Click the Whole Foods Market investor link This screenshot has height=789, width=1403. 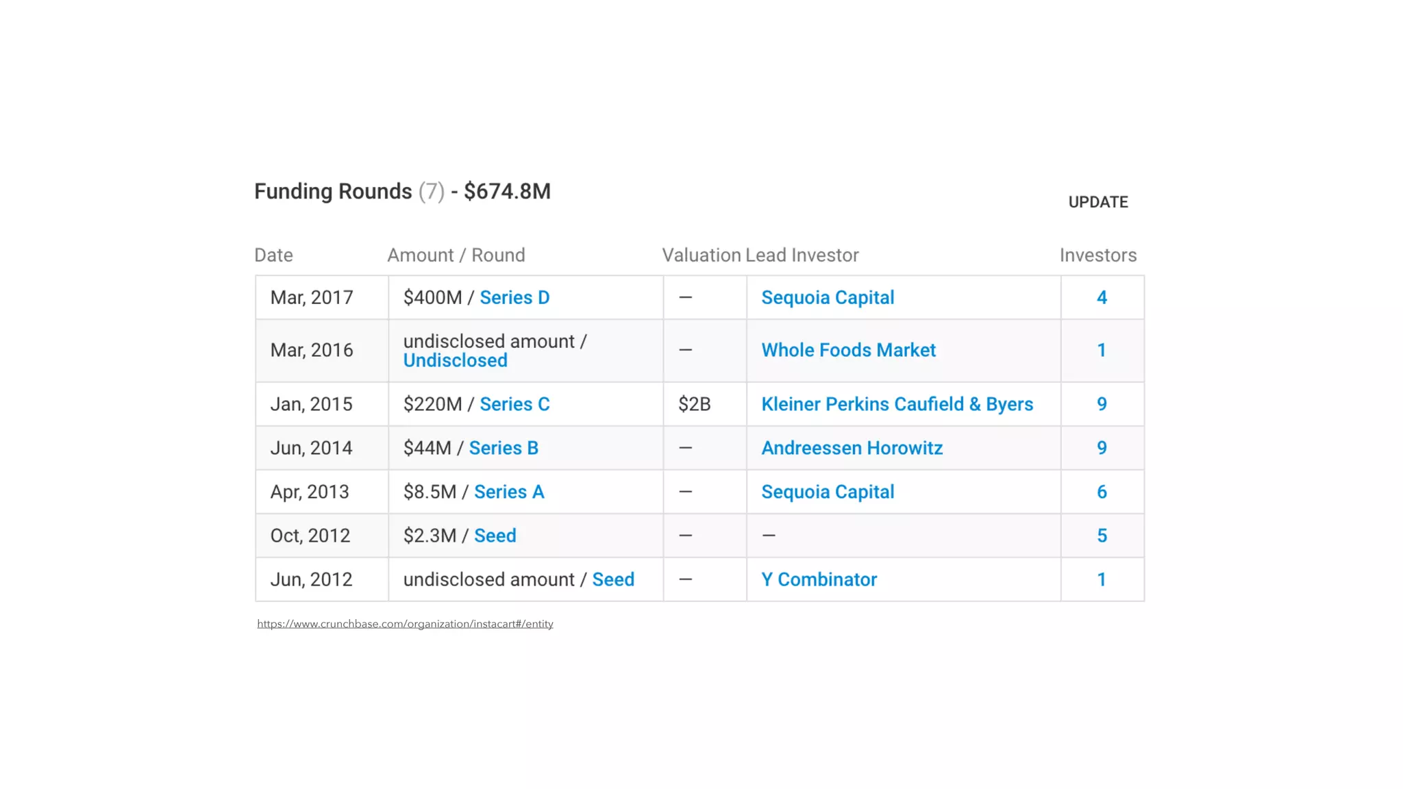click(x=847, y=350)
